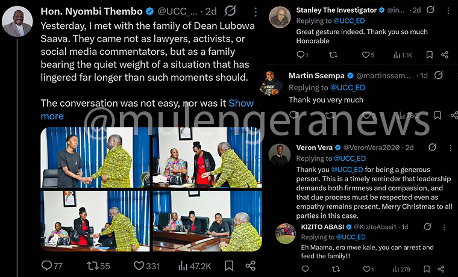Open Hon. Nyombi Thembo's profile avatar
The image size is (458, 277).
pyautogui.click(x=17, y=21)
